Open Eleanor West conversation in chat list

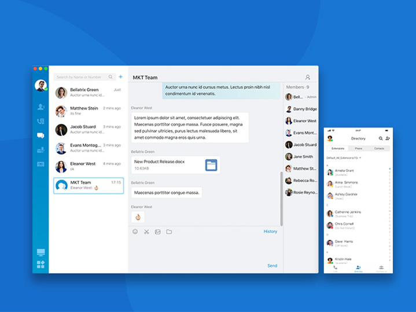[89, 166]
